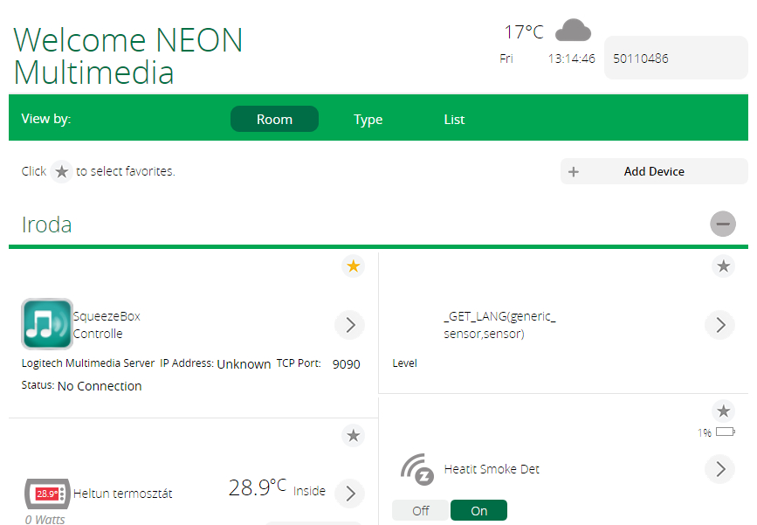Click the Heatit Smoke Det Z-Wave icon
This screenshot has height=525, width=757.
416,469
